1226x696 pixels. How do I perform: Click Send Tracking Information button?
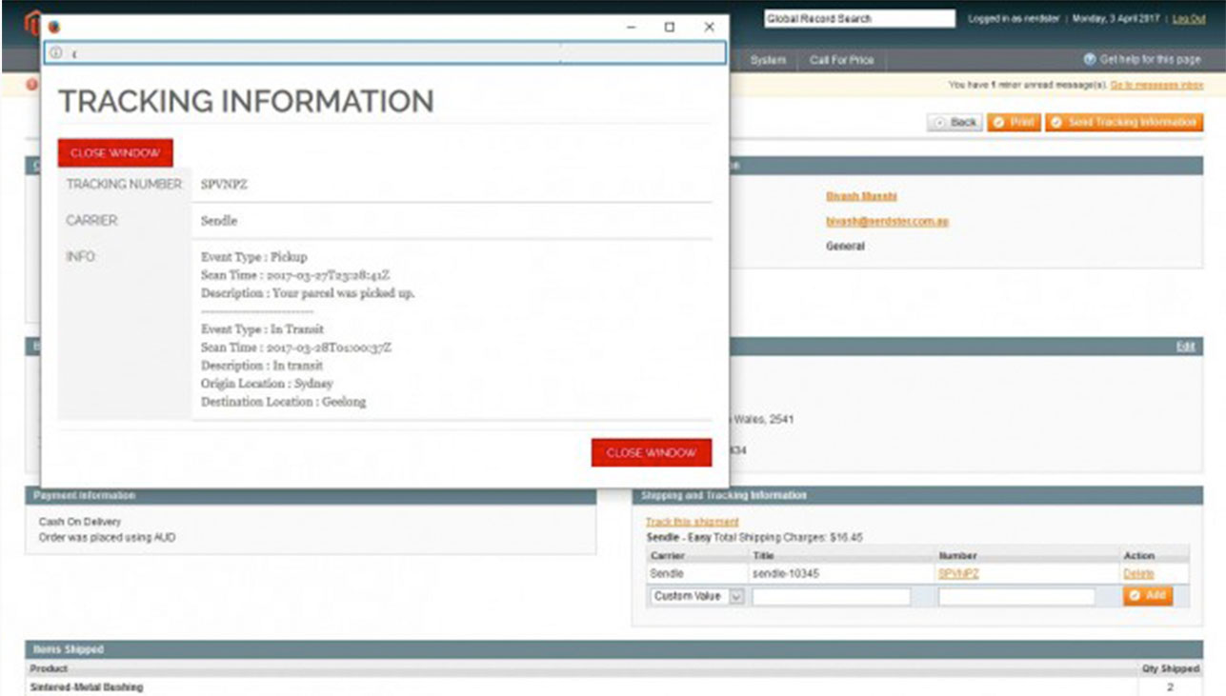(1124, 123)
